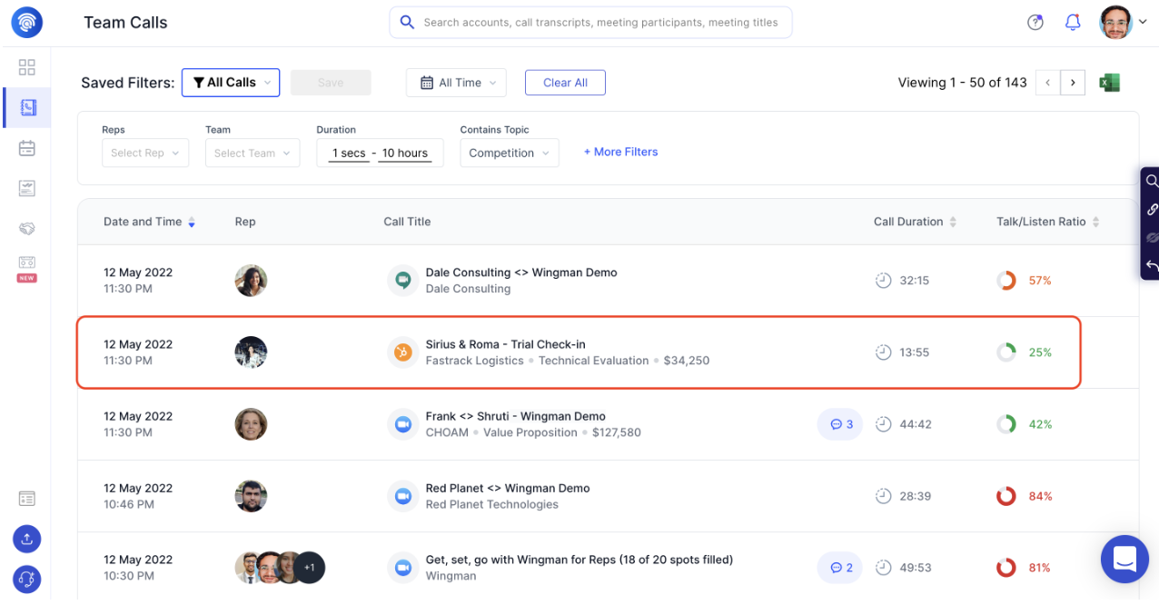Open the dashboard grid icon in the sidebar

point(27,67)
